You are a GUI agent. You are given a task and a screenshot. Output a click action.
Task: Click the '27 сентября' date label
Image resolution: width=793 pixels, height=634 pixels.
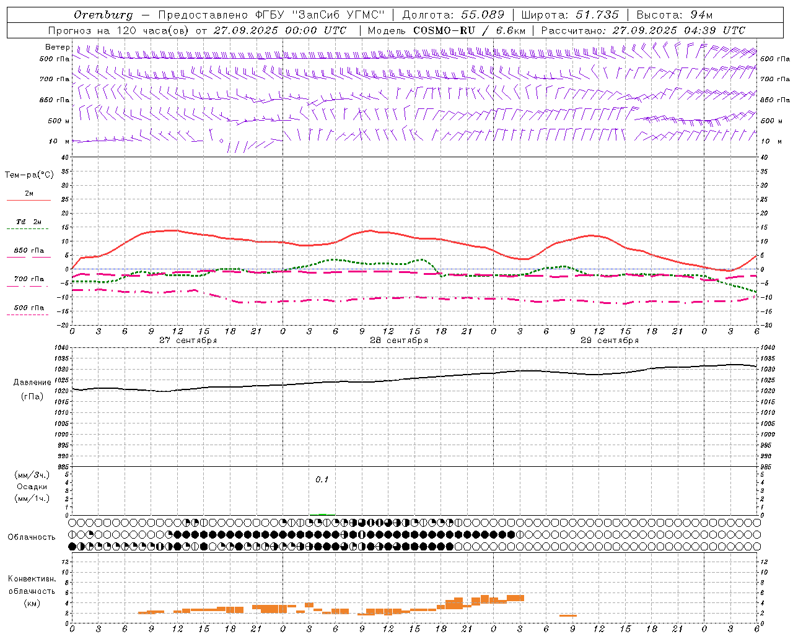tap(188, 341)
